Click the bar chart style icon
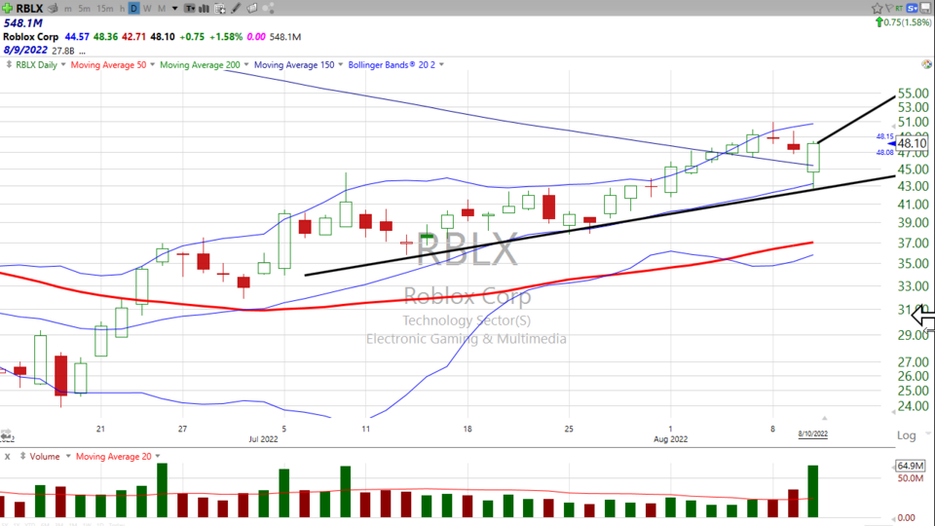Screen dimensions: 935x526 pos(204,9)
